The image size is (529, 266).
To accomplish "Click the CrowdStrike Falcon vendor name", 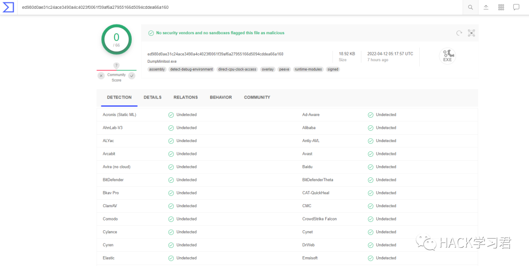I will [x=319, y=219].
